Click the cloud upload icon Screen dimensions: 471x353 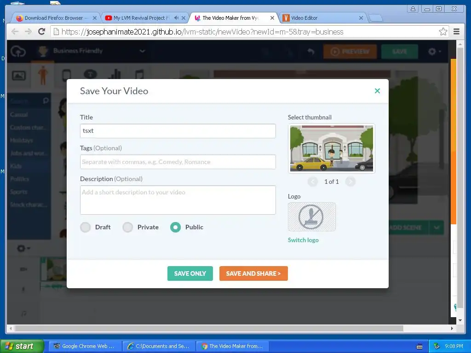click(18, 51)
